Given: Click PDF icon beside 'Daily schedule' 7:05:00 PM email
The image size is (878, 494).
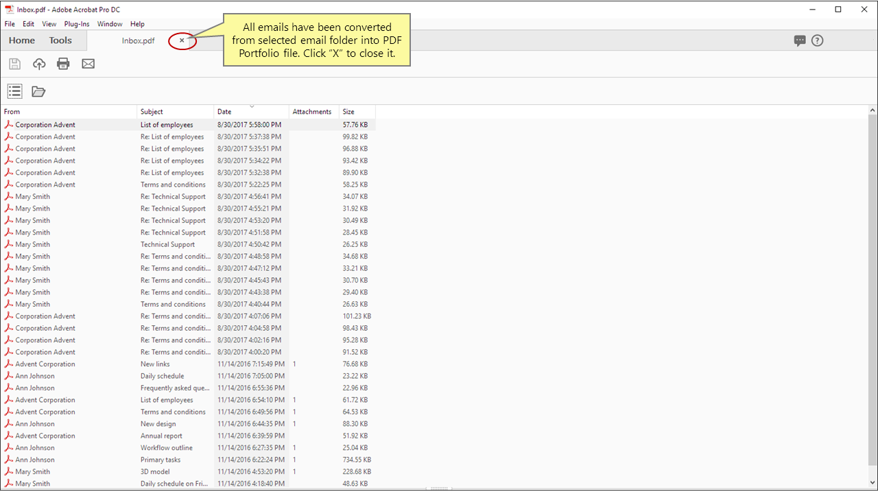Looking at the screenshot, I should click(x=9, y=376).
